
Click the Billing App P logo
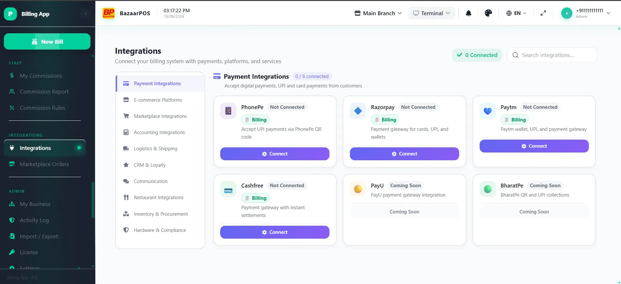pos(10,14)
